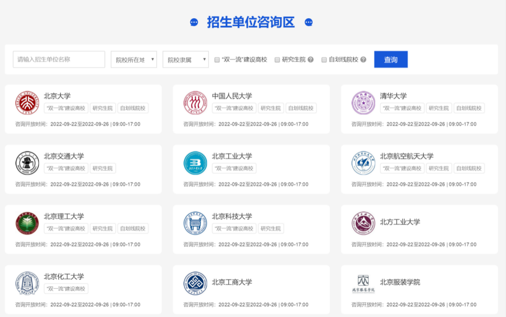506x317 pixels.
Task: Click 北京理工大学's 研究生院 tag
Action: (x=103, y=229)
